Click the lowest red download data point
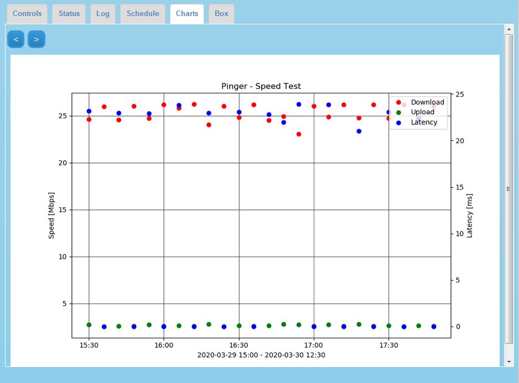This screenshot has height=383, width=519. tap(299, 134)
